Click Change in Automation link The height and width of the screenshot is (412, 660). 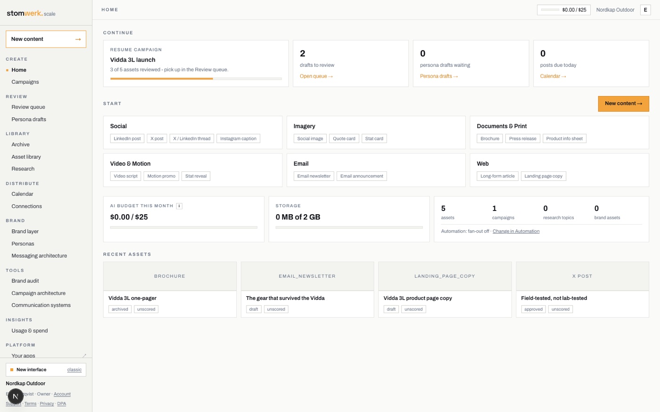pos(516,231)
